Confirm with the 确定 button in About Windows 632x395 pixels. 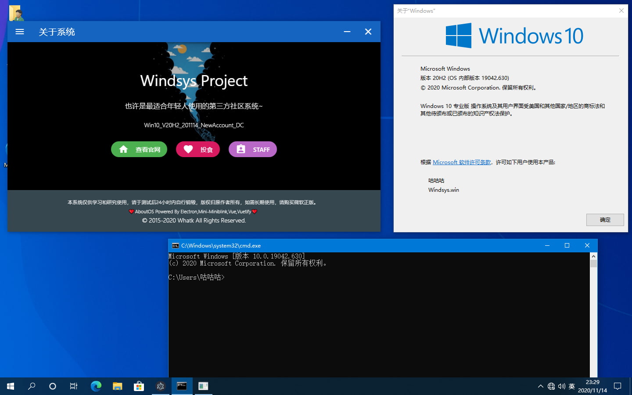pyautogui.click(x=605, y=219)
